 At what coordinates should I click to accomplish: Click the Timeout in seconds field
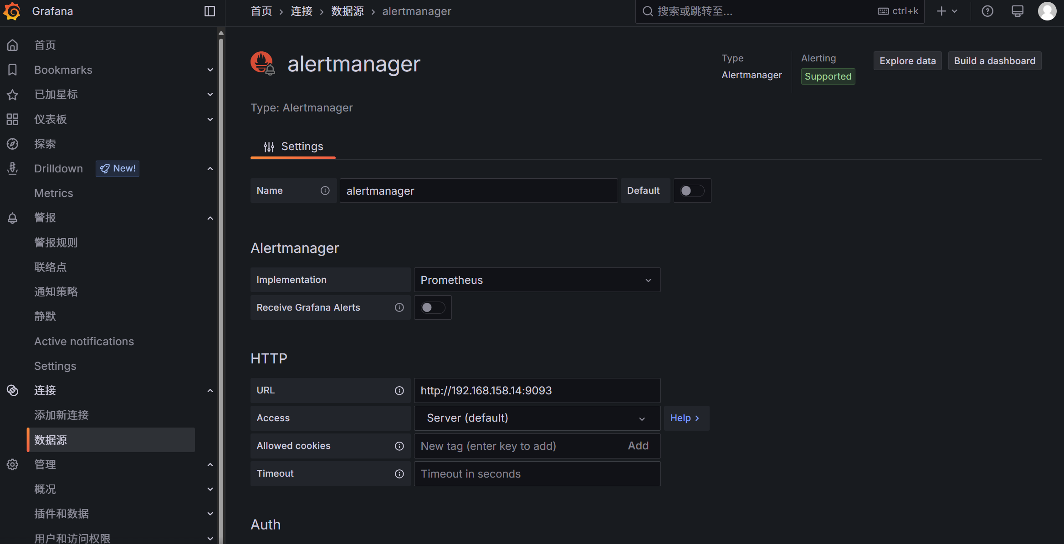tap(537, 473)
